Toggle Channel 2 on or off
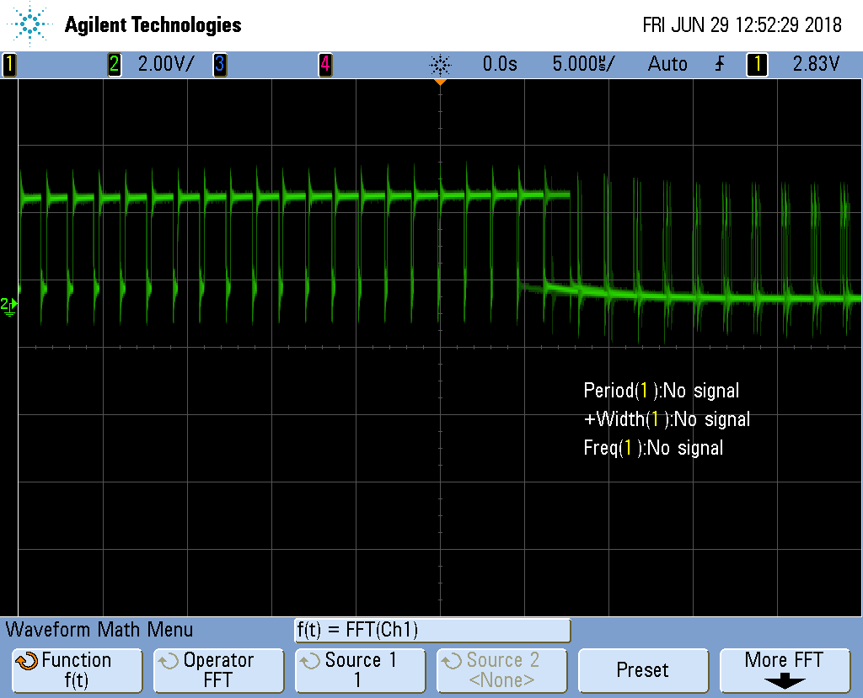863x698 pixels. coord(115,65)
